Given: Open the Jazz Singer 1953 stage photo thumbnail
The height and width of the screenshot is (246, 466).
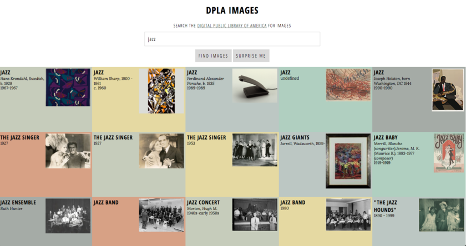Looking at the screenshot, I should click(255, 150).
